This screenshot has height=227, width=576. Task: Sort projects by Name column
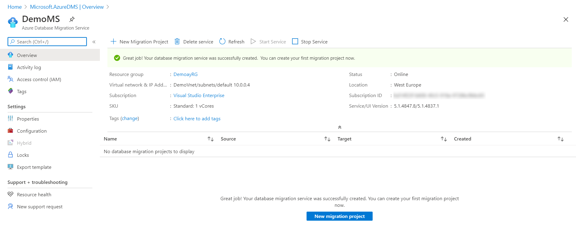coord(210,139)
